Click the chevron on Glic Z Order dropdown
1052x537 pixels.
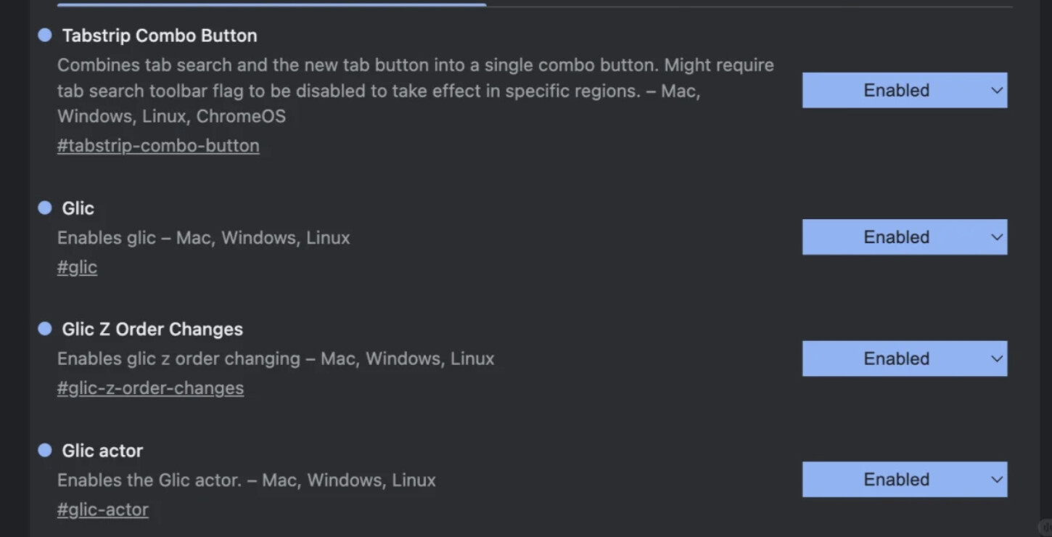[997, 358]
